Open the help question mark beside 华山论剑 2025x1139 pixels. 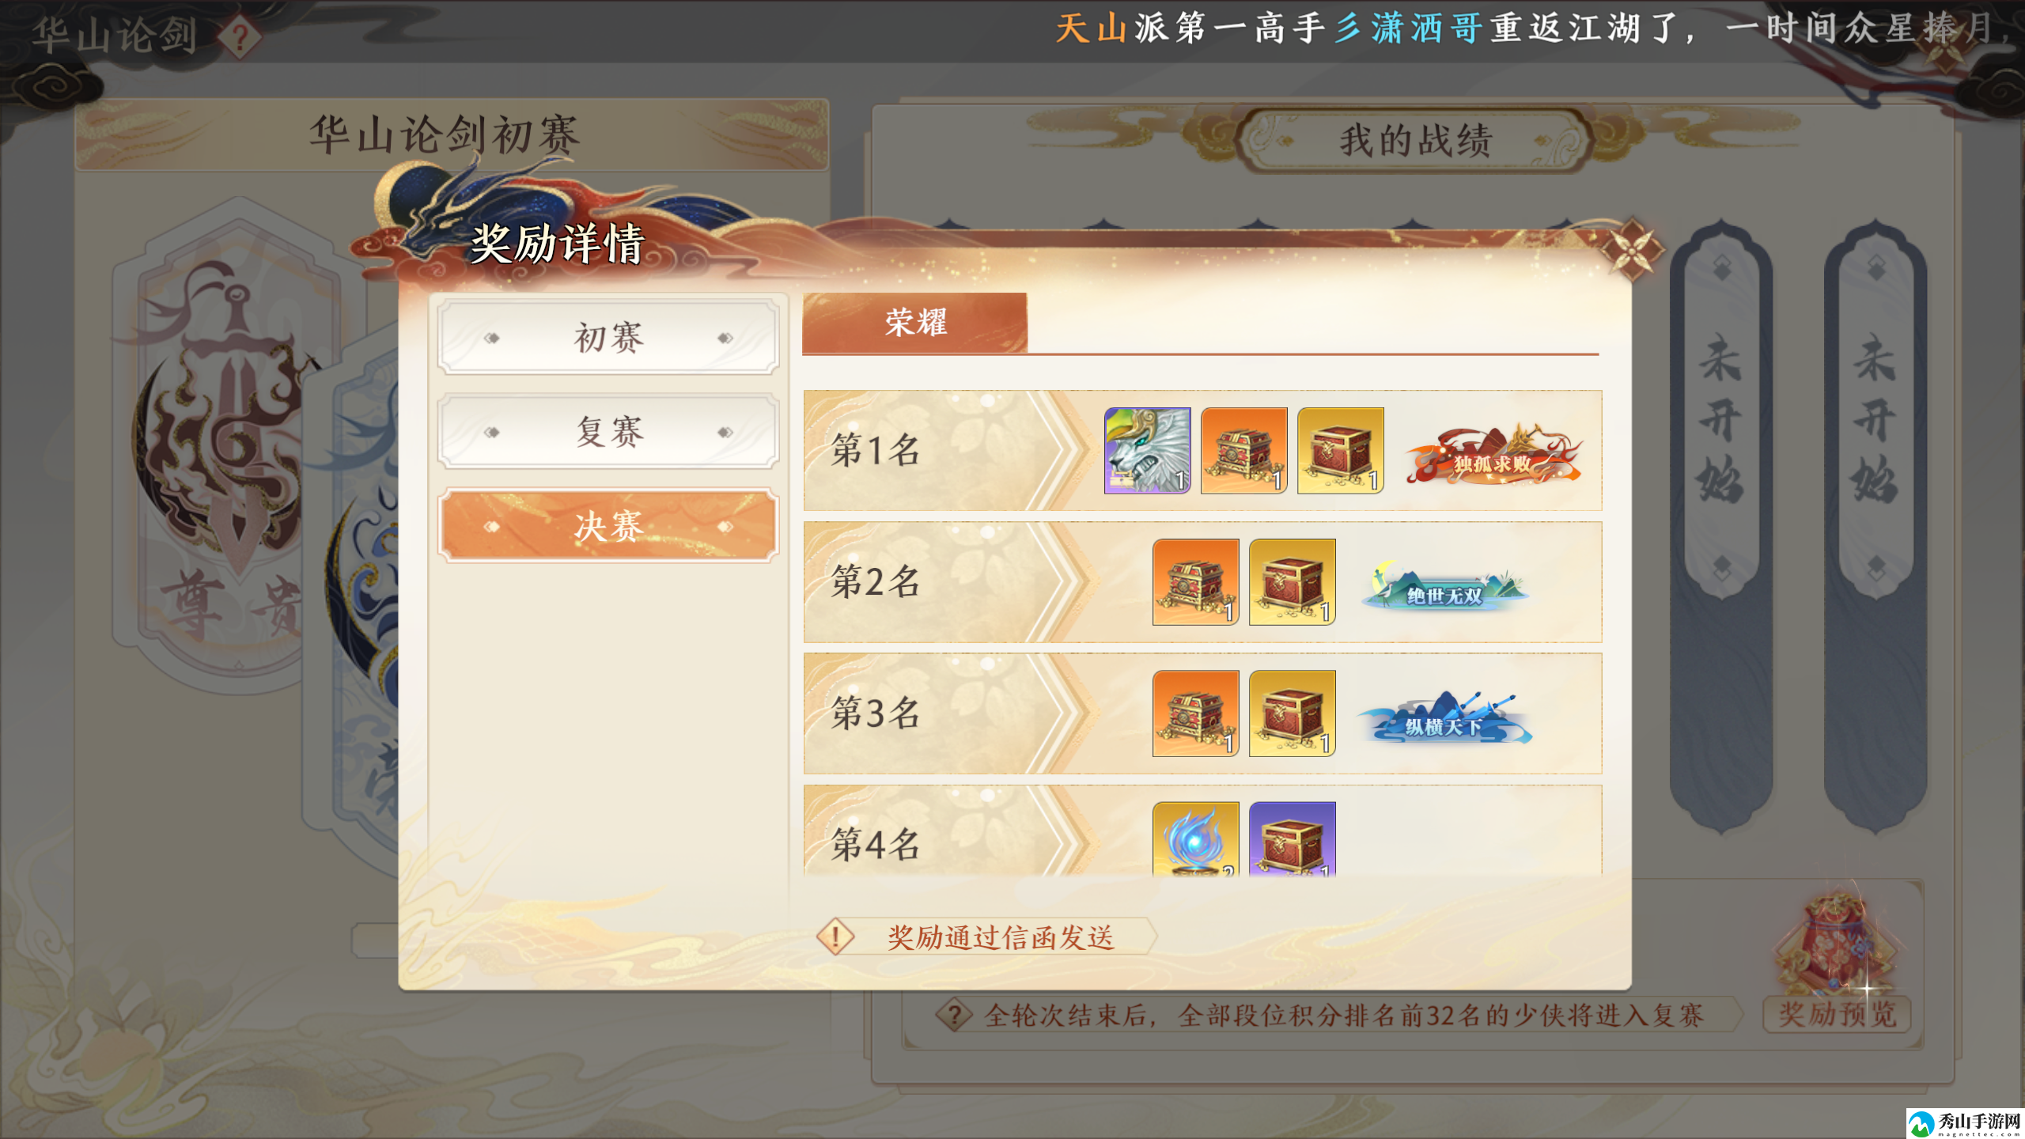coord(240,36)
